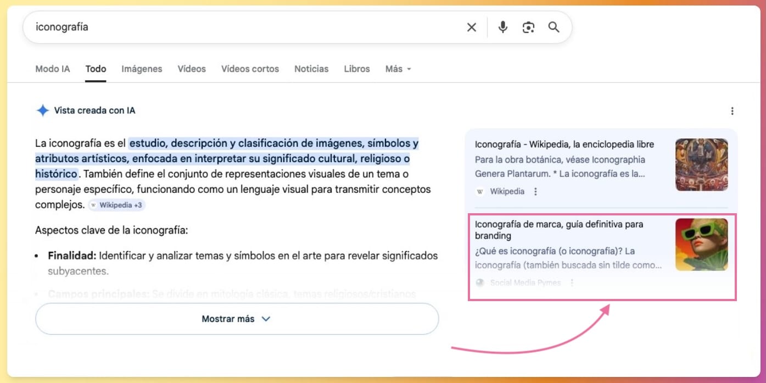Click the Social Media Pymes source label
The width and height of the screenshot is (766, 383).
(525, 283)
